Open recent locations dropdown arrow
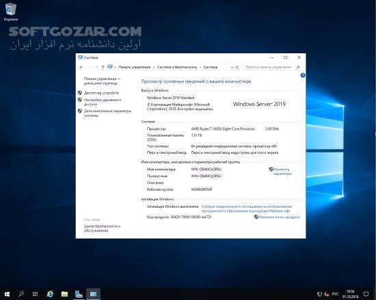The image size is (376, 300). click(97, 68)
